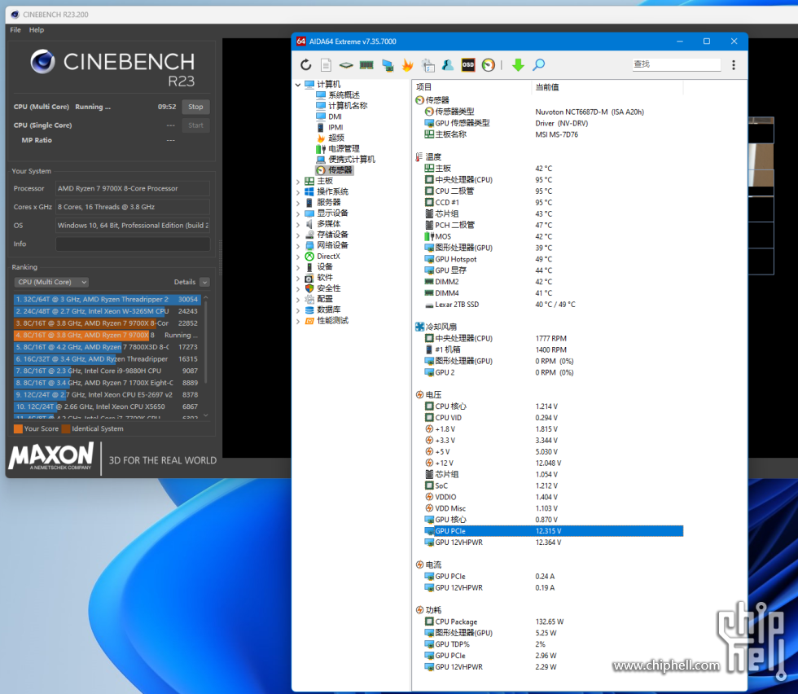Click the 当前值 column header
Image resolution: width=798 pixels, height=694 pixels.
607,87
